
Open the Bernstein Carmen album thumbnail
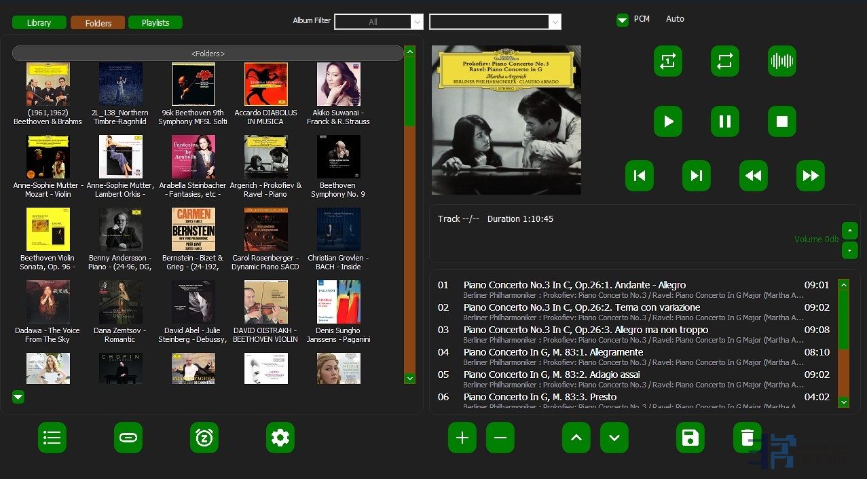click(193, 230)
